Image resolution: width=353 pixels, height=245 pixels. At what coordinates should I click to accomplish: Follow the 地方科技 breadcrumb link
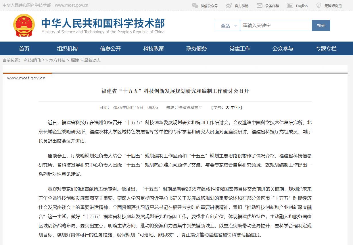pyautogui.click(x=57, y=60)
